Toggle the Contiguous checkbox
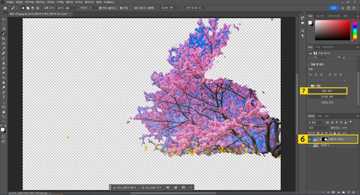The image size is (360, 195). (121, 8)
